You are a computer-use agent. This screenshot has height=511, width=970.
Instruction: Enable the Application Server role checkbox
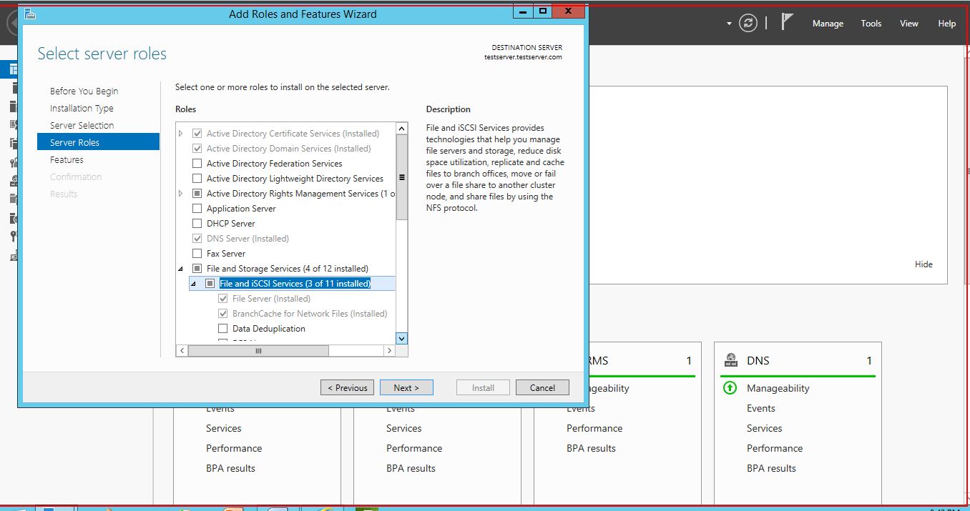[x=197, y=209]
